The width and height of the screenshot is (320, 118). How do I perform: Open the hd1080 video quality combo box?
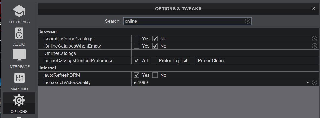click(x=221, y=82)
